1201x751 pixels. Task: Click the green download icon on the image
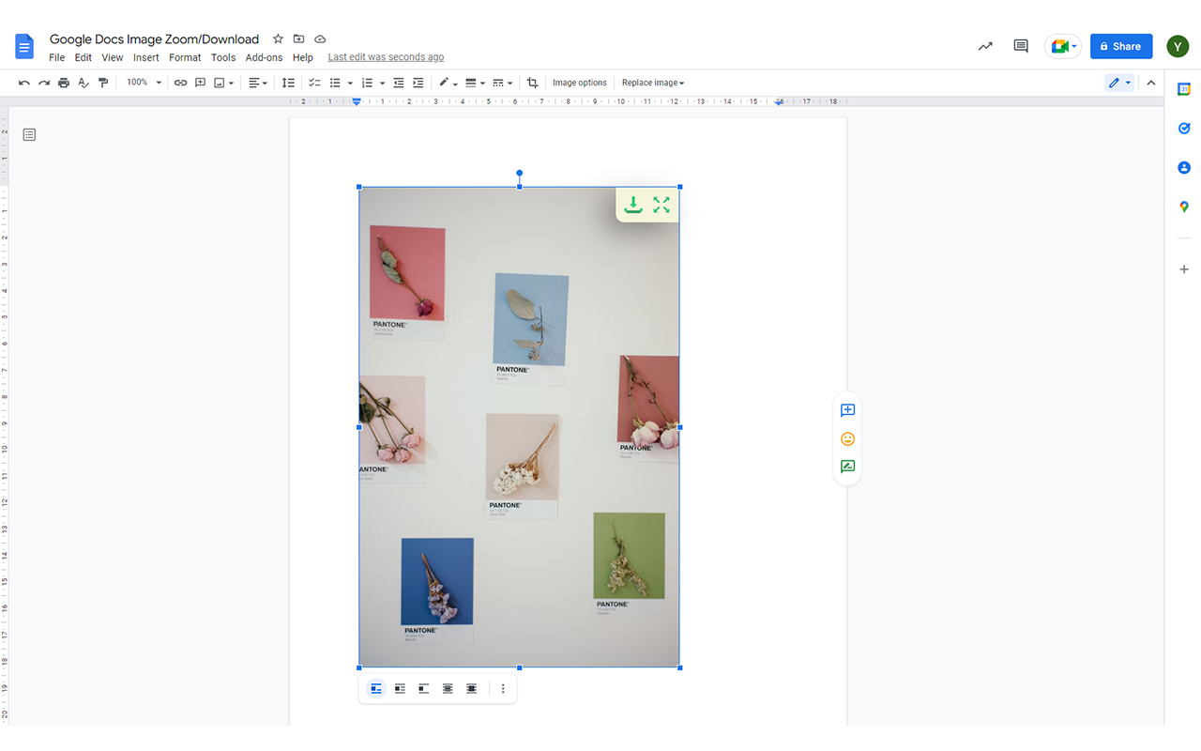click(633, 205)
